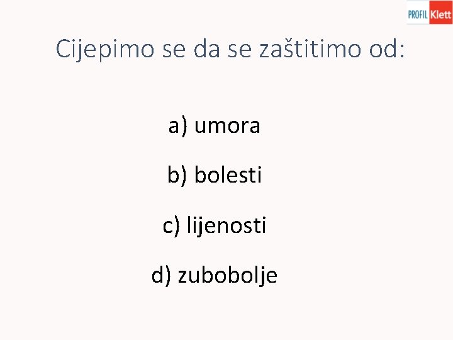Image resolution: width=453 pixels, height=340 pixels.
Task: Click the word 'lijenosti'
Action: pos(226,225)
